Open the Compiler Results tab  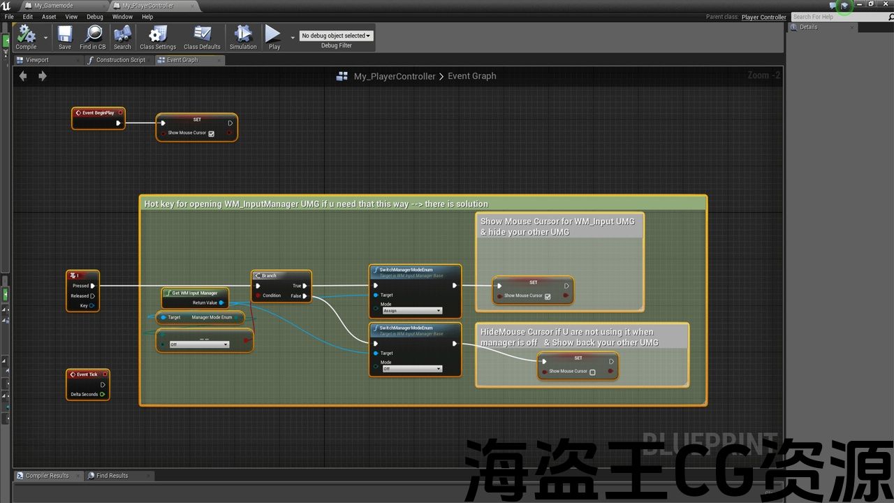[x=47, y=476]
